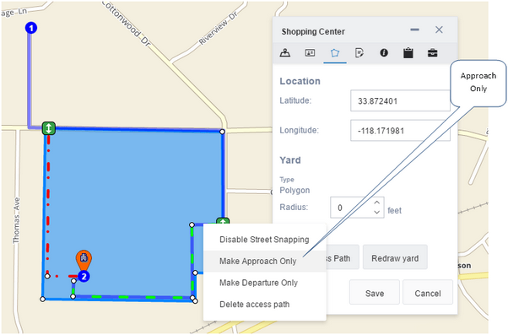This screenshot has height=335, width=508.
Task: Open the map location pin tab
Action: 284,52
